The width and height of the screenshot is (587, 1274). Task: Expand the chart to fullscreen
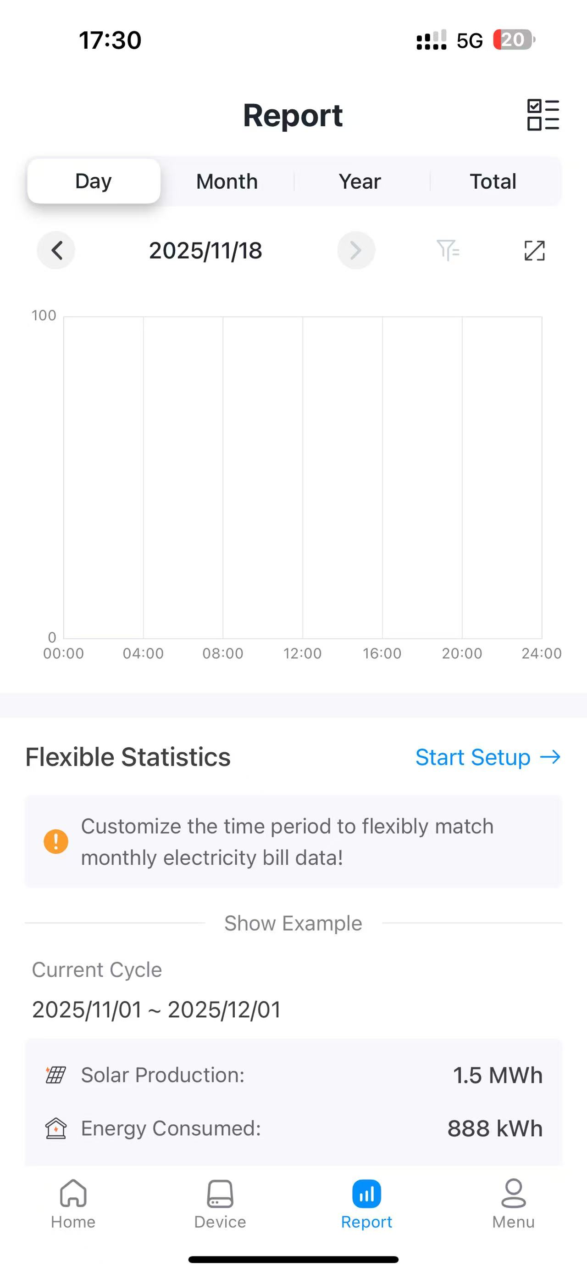(x=534, y=250)
